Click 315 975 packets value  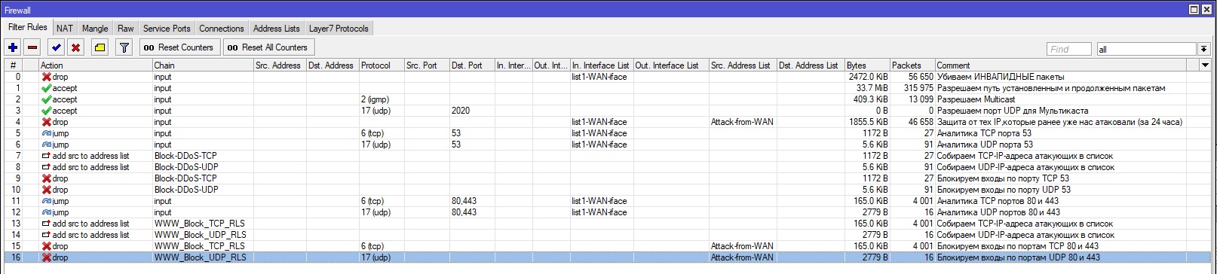pos(918,88)
